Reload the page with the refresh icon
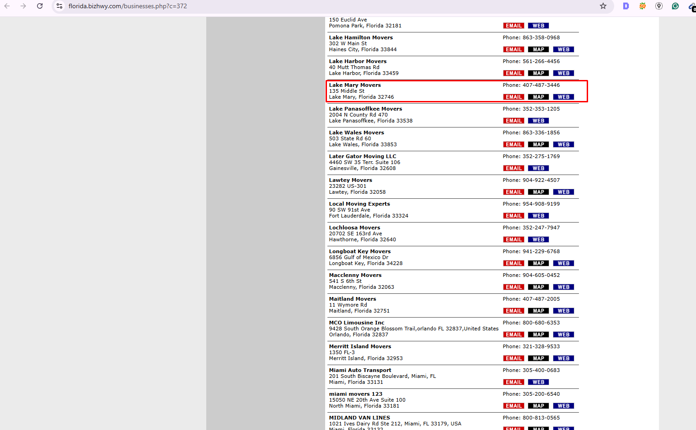 point(40,6)
